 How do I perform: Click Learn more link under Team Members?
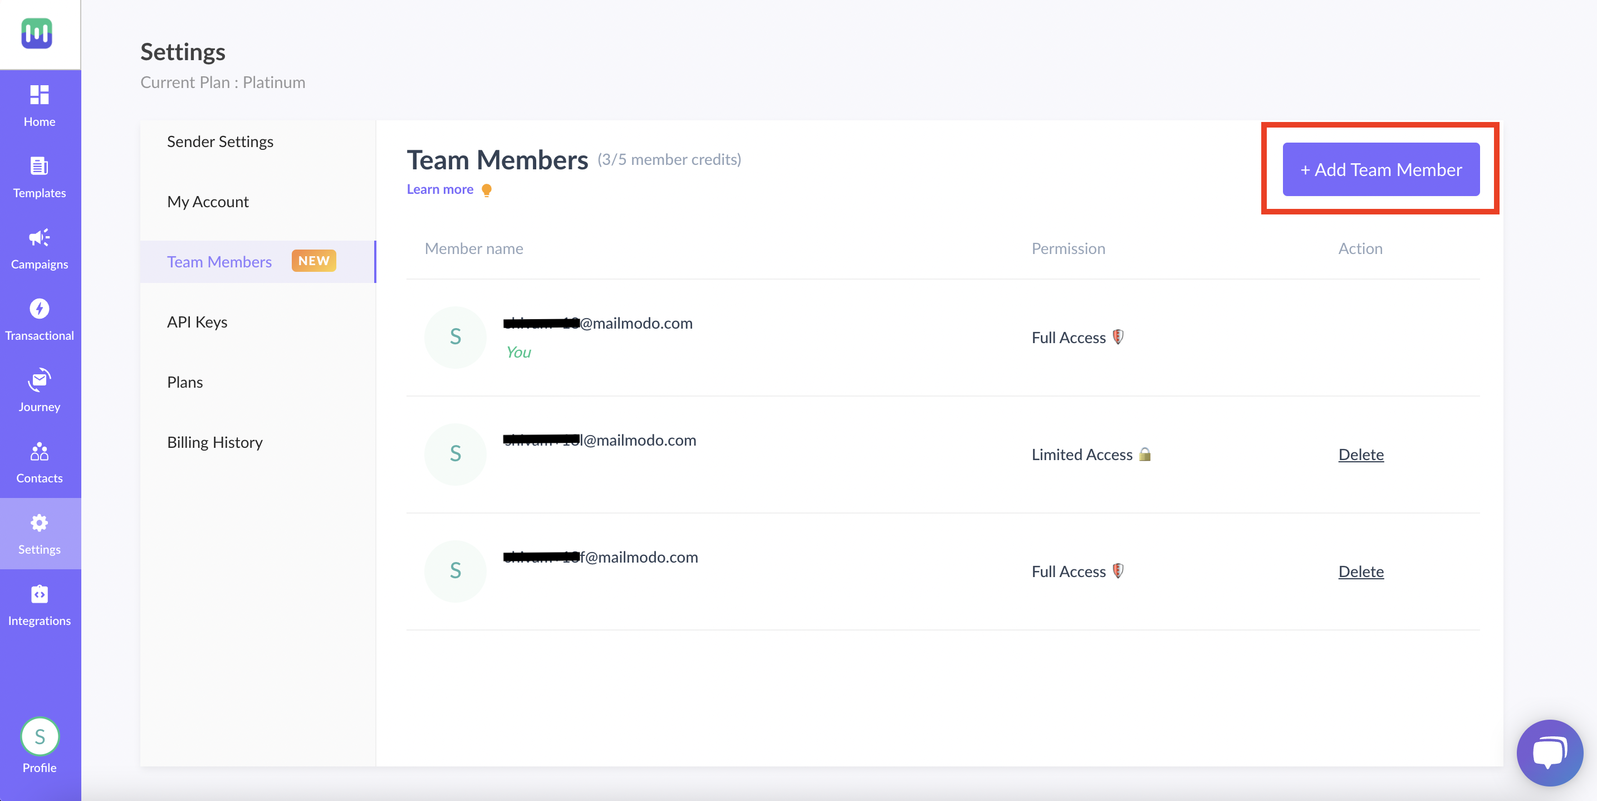pyautogui.click(x=440, y=188)
